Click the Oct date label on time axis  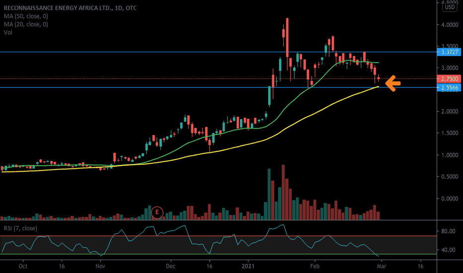click(x=23, y=266)
